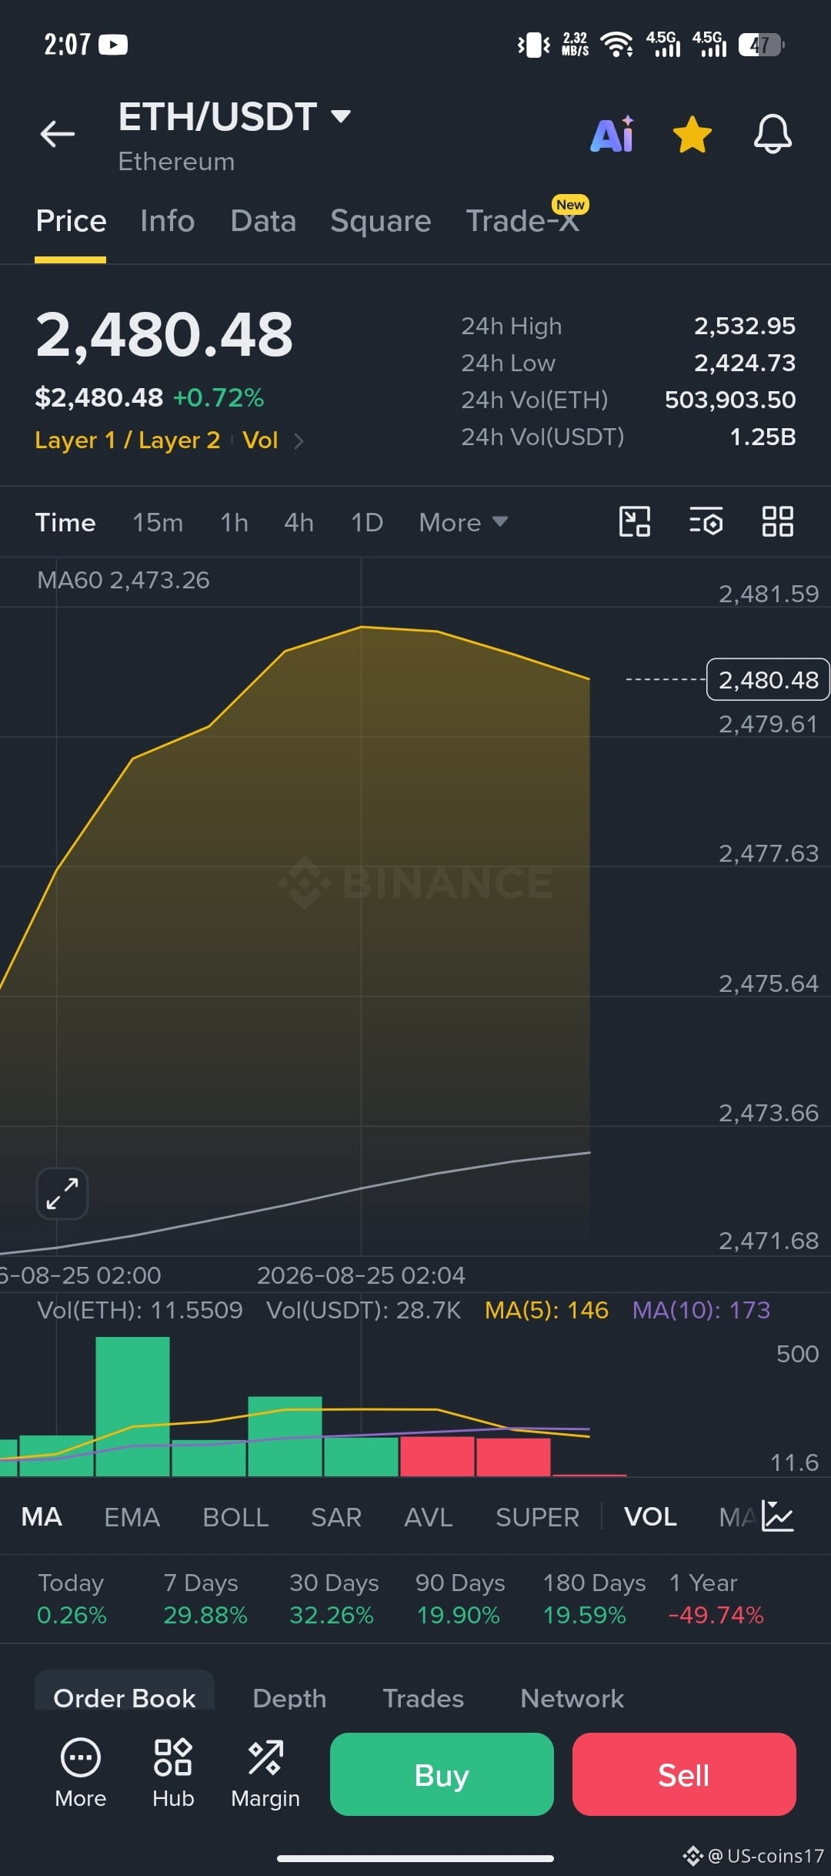The image size is (831, 1876).
Task: Click the 30 Days 32.26% performance
Action: pyautogui.click(x=334, y=1599)
